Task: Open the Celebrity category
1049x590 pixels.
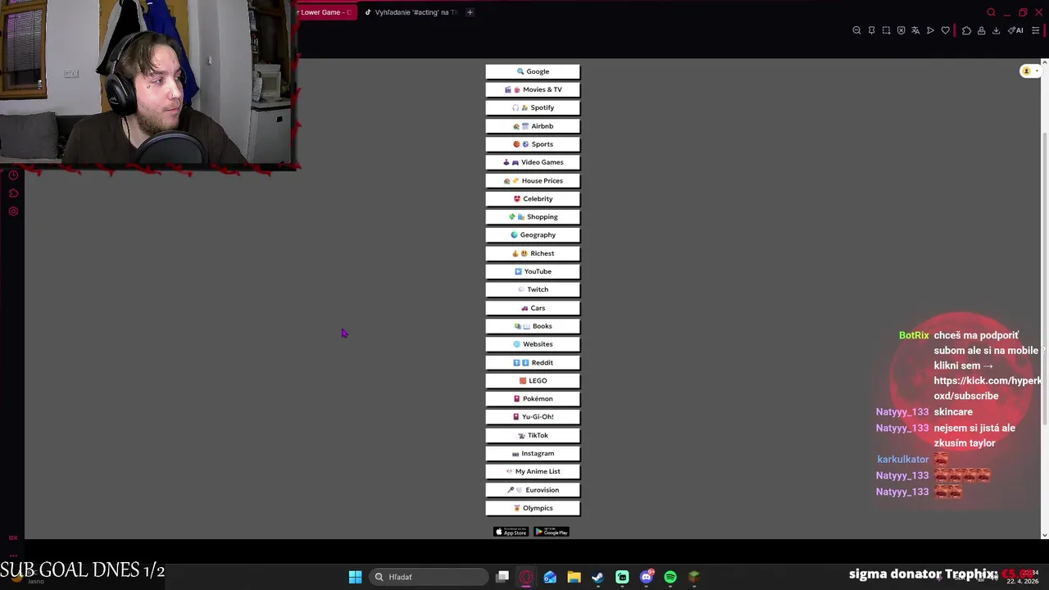Action: tap(533, 198)
